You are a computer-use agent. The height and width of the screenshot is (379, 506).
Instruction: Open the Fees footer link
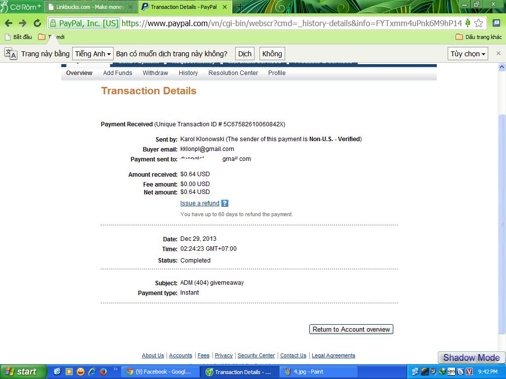point(203,355)
